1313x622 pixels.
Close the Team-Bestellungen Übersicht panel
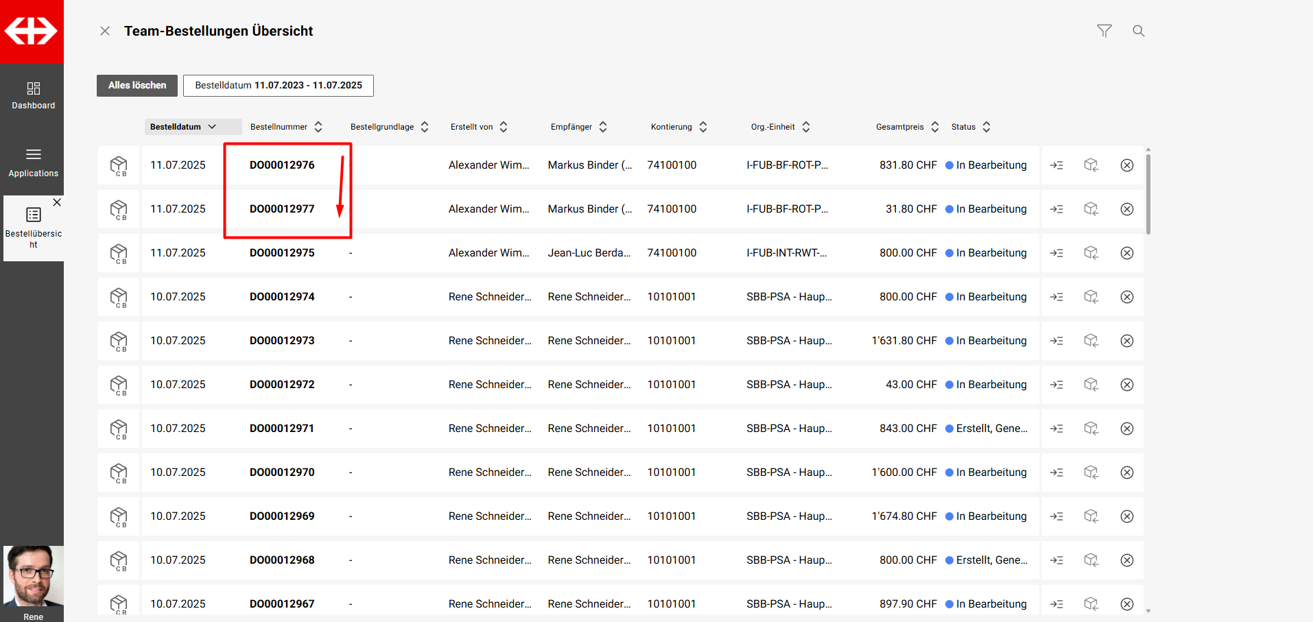click(x=105, y=31)
